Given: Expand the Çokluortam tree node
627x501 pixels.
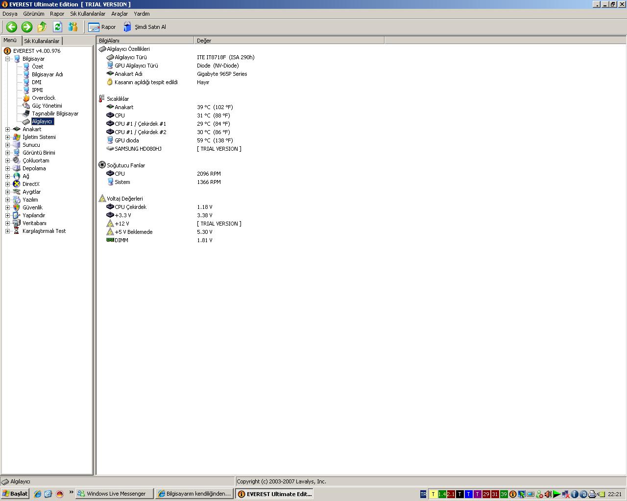Looking at the screenshot, I should coord(7,160).
